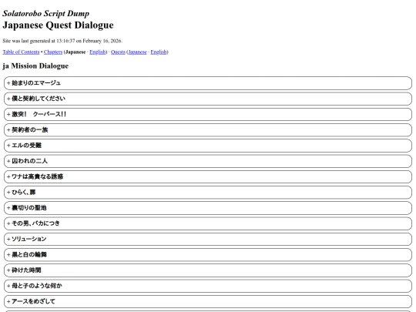The image size is (416, 312).
Task: Expand the アースをめざして section
Action: point(208,302)
